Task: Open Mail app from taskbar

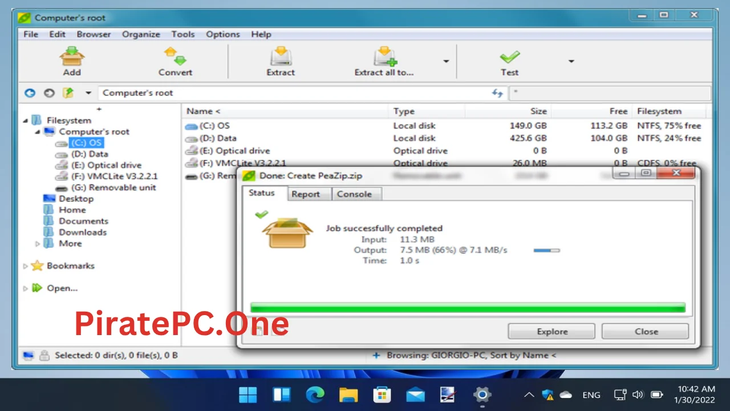Action: [415, 394]
